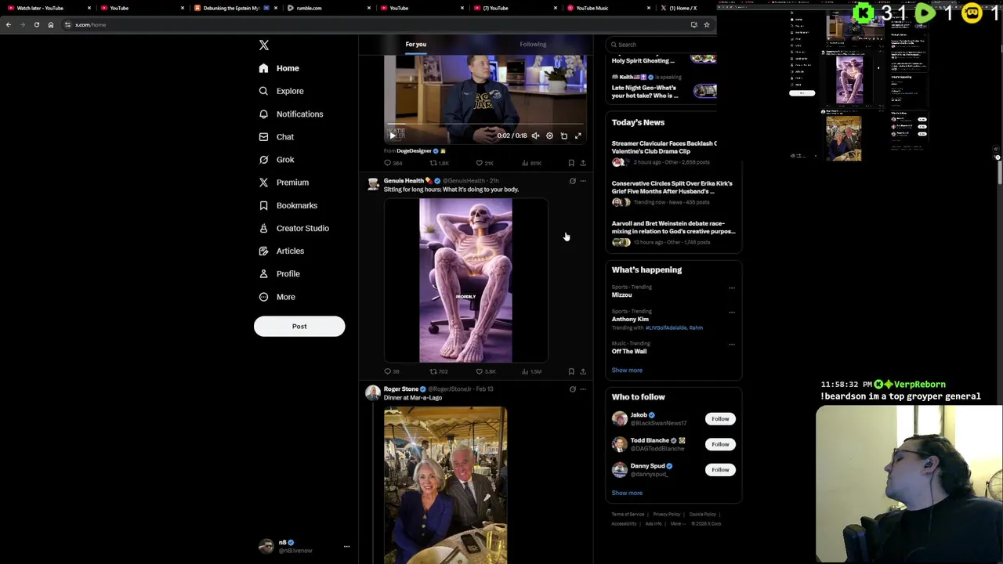Open the Genuis Health skeleton video
The width and height of the screenshot is (1003, 564).
pos(465,280)
